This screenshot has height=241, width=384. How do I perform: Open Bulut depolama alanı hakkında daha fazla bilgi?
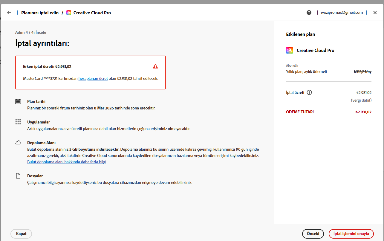point(67,162)
